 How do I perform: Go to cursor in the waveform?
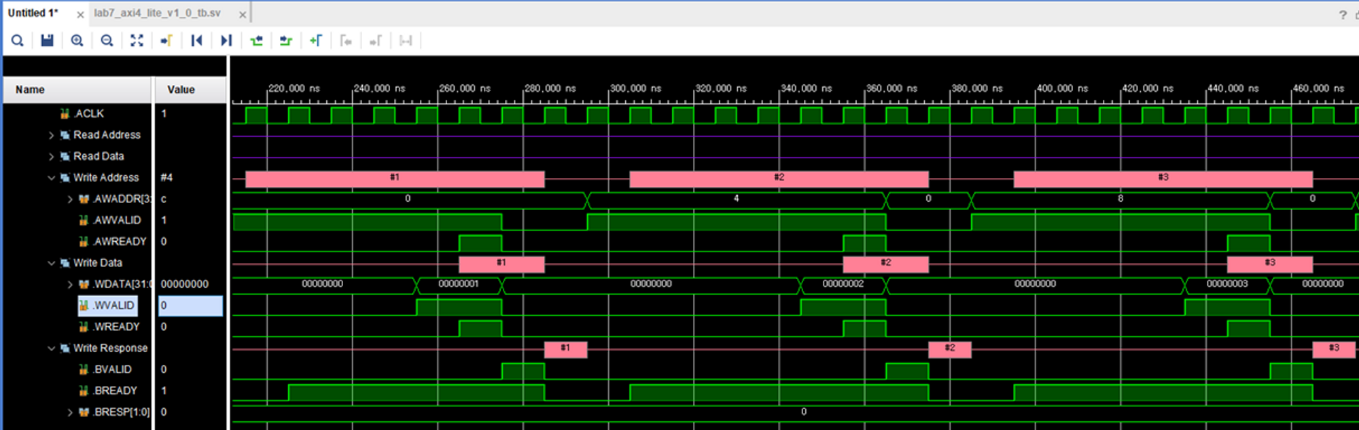pyautogui.click(x=166, y=41)
